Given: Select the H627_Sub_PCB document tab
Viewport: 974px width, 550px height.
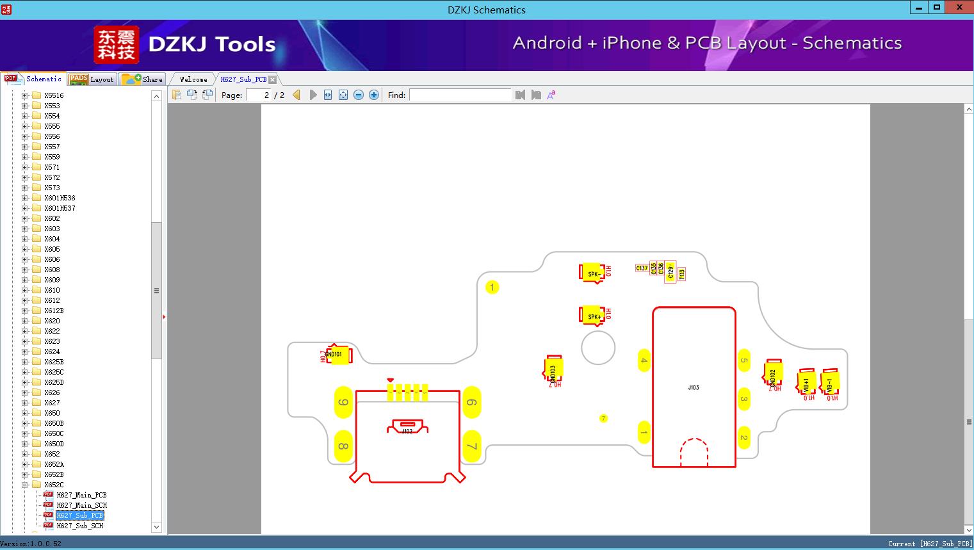Looking at the screenshot, I should 243,79.
